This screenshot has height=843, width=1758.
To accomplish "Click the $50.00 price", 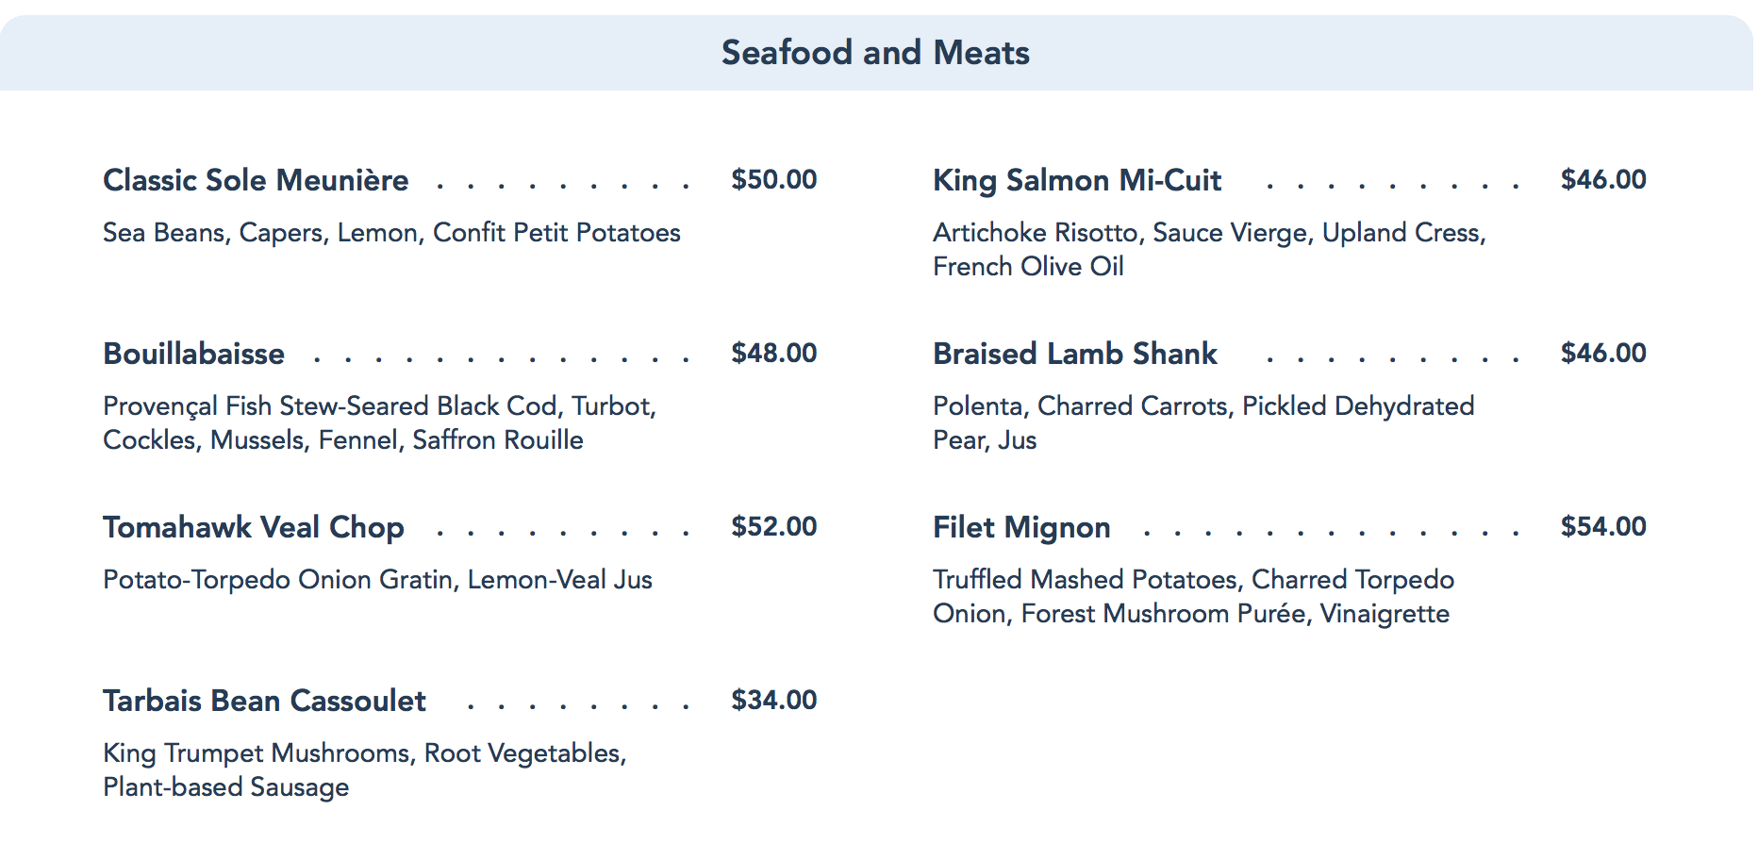I will 773,179.
